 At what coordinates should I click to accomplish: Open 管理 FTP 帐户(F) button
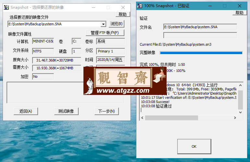[x=105, y=33]
